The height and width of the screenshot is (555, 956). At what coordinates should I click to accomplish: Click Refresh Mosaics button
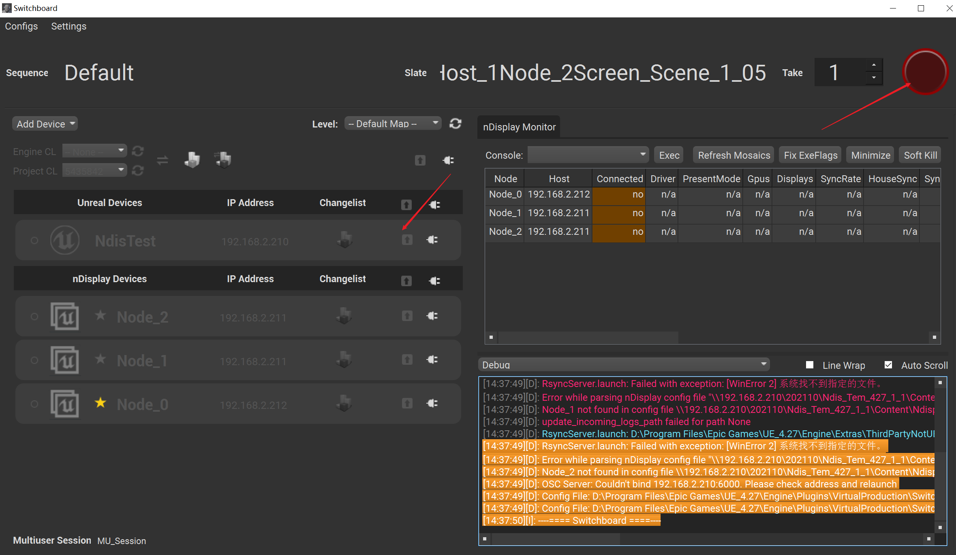(734, 155)
